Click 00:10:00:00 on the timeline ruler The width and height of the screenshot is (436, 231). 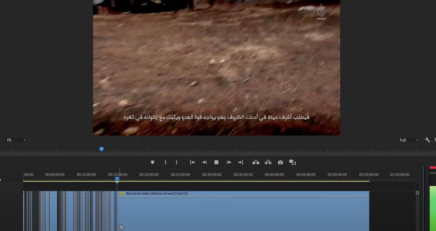pos(86,175)
